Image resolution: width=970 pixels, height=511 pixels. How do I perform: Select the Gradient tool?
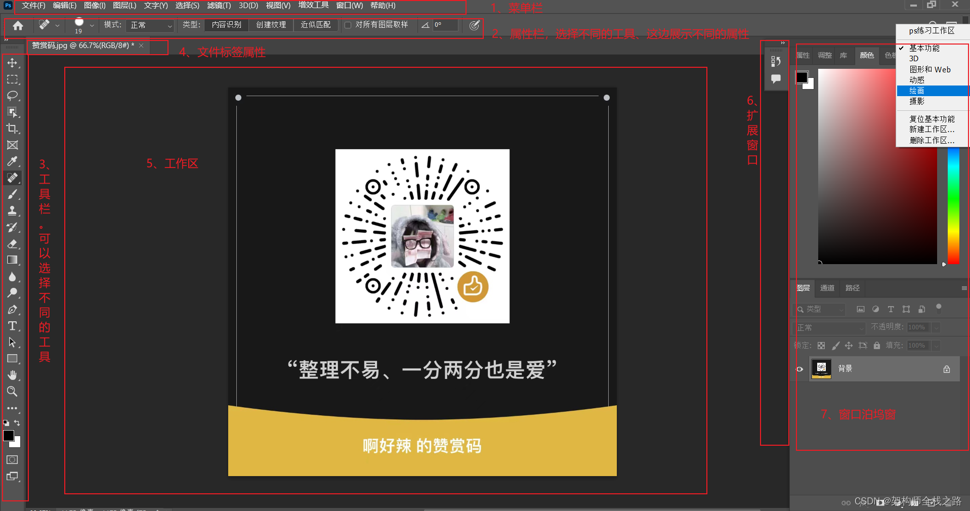click(12, 260)
